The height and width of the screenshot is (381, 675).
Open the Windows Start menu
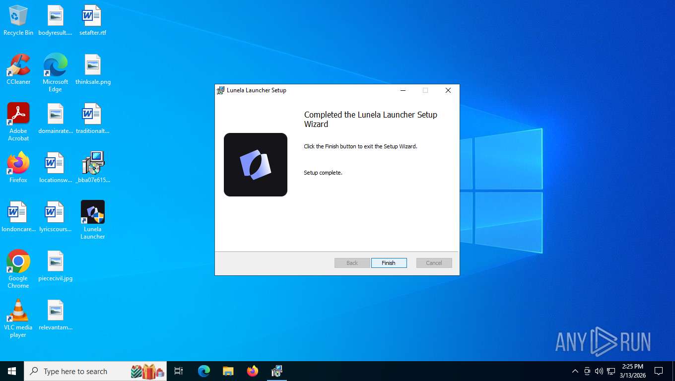click(12, 371)
